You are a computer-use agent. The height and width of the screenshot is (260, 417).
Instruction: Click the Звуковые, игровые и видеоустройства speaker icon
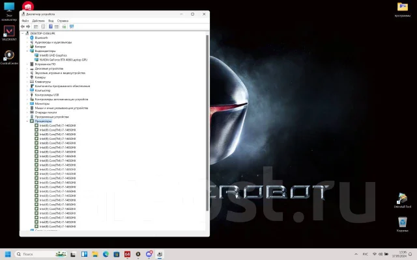click(32, 73)
